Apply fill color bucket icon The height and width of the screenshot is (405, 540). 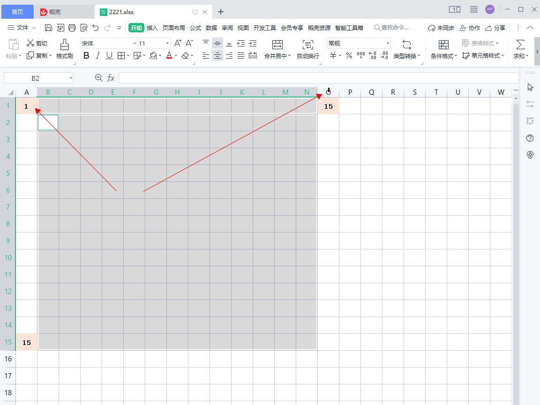point(153,55)
